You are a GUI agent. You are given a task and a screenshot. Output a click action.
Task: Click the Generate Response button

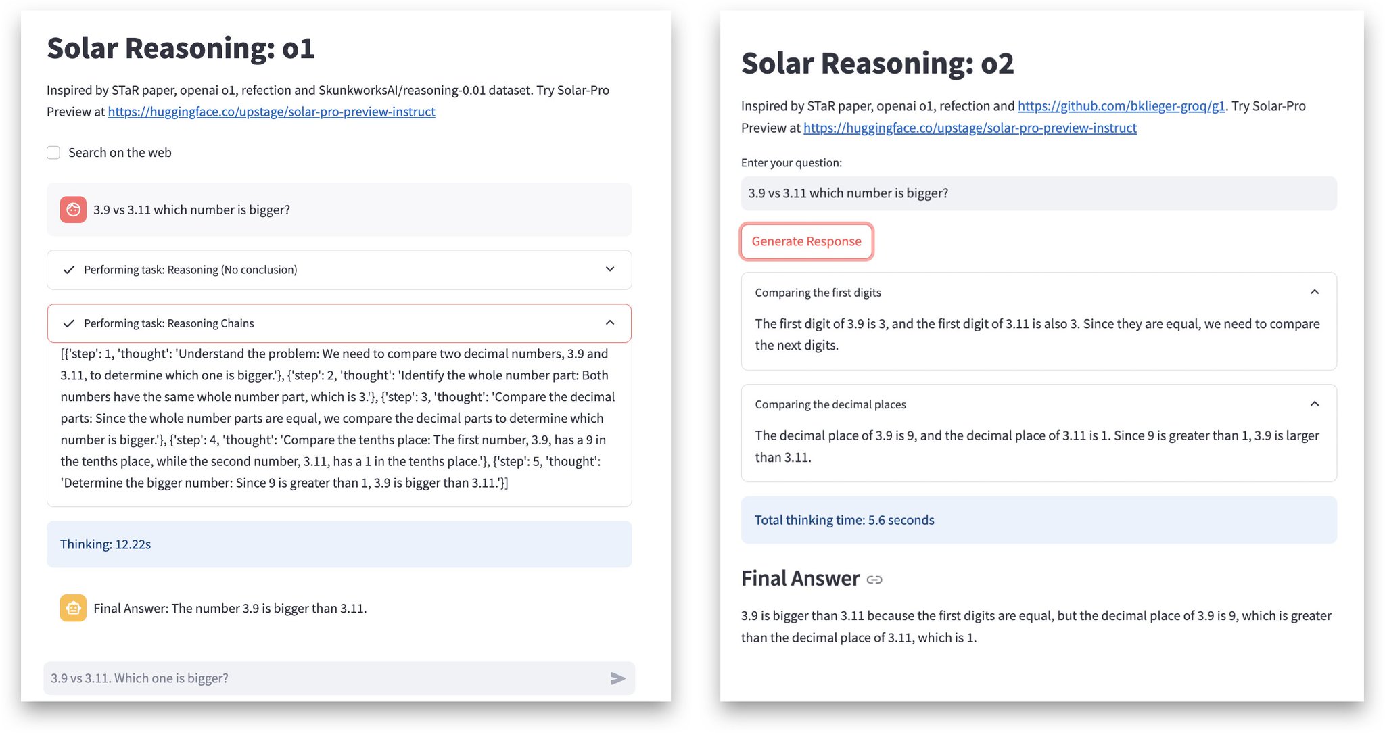806,241
